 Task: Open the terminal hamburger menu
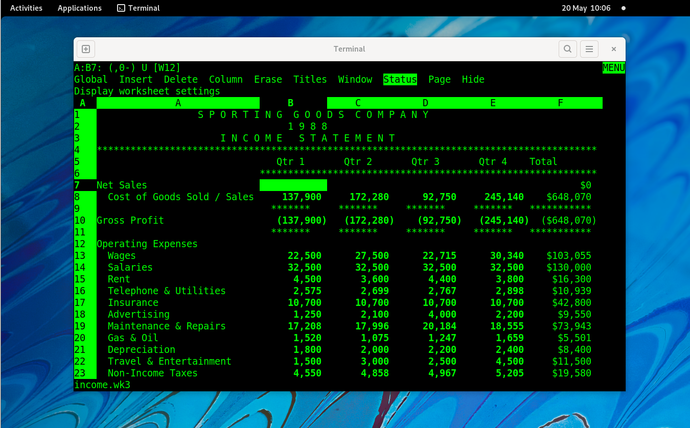(x=589, y=49)
